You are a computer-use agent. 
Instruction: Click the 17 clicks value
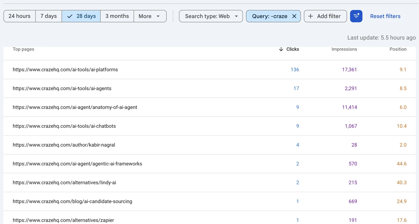[x=296, y=88]
